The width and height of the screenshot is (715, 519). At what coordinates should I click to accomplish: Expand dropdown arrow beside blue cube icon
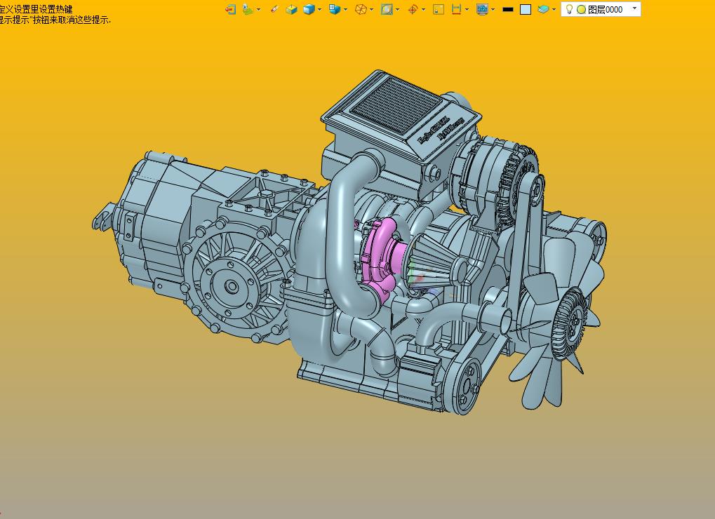pos(319,9)
